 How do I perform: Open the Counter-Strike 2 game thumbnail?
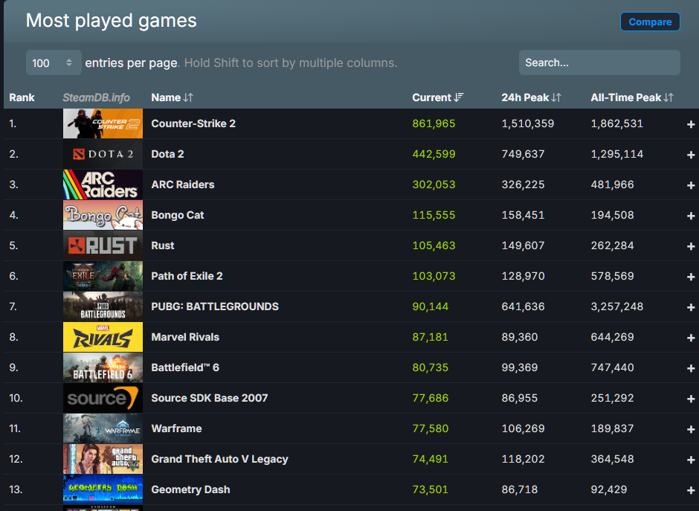coord(103,123)
